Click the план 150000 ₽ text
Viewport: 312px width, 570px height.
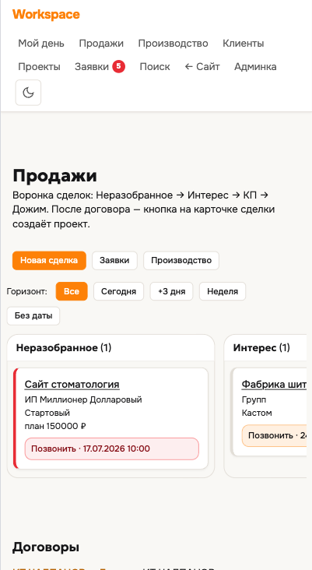pos(55,426)
